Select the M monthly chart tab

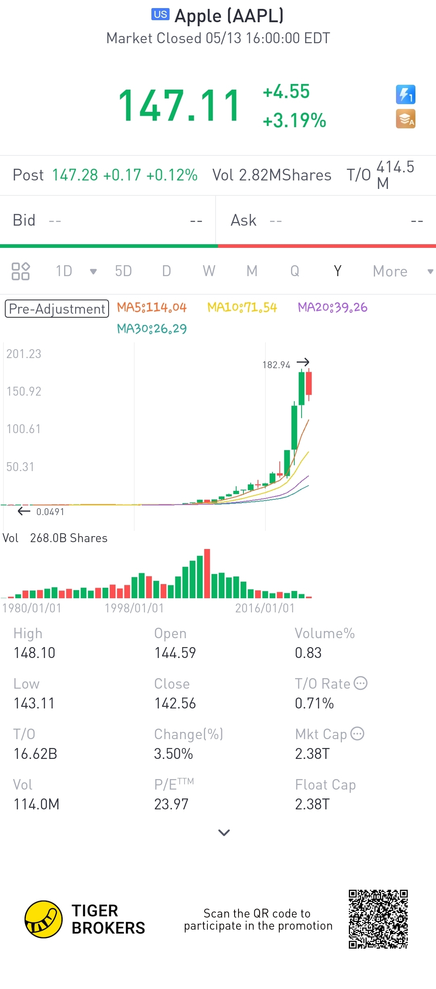[252, 271]
